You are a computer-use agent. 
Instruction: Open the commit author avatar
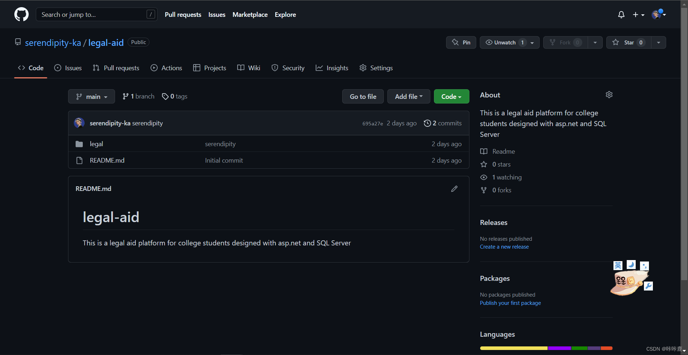pos(79,123)
